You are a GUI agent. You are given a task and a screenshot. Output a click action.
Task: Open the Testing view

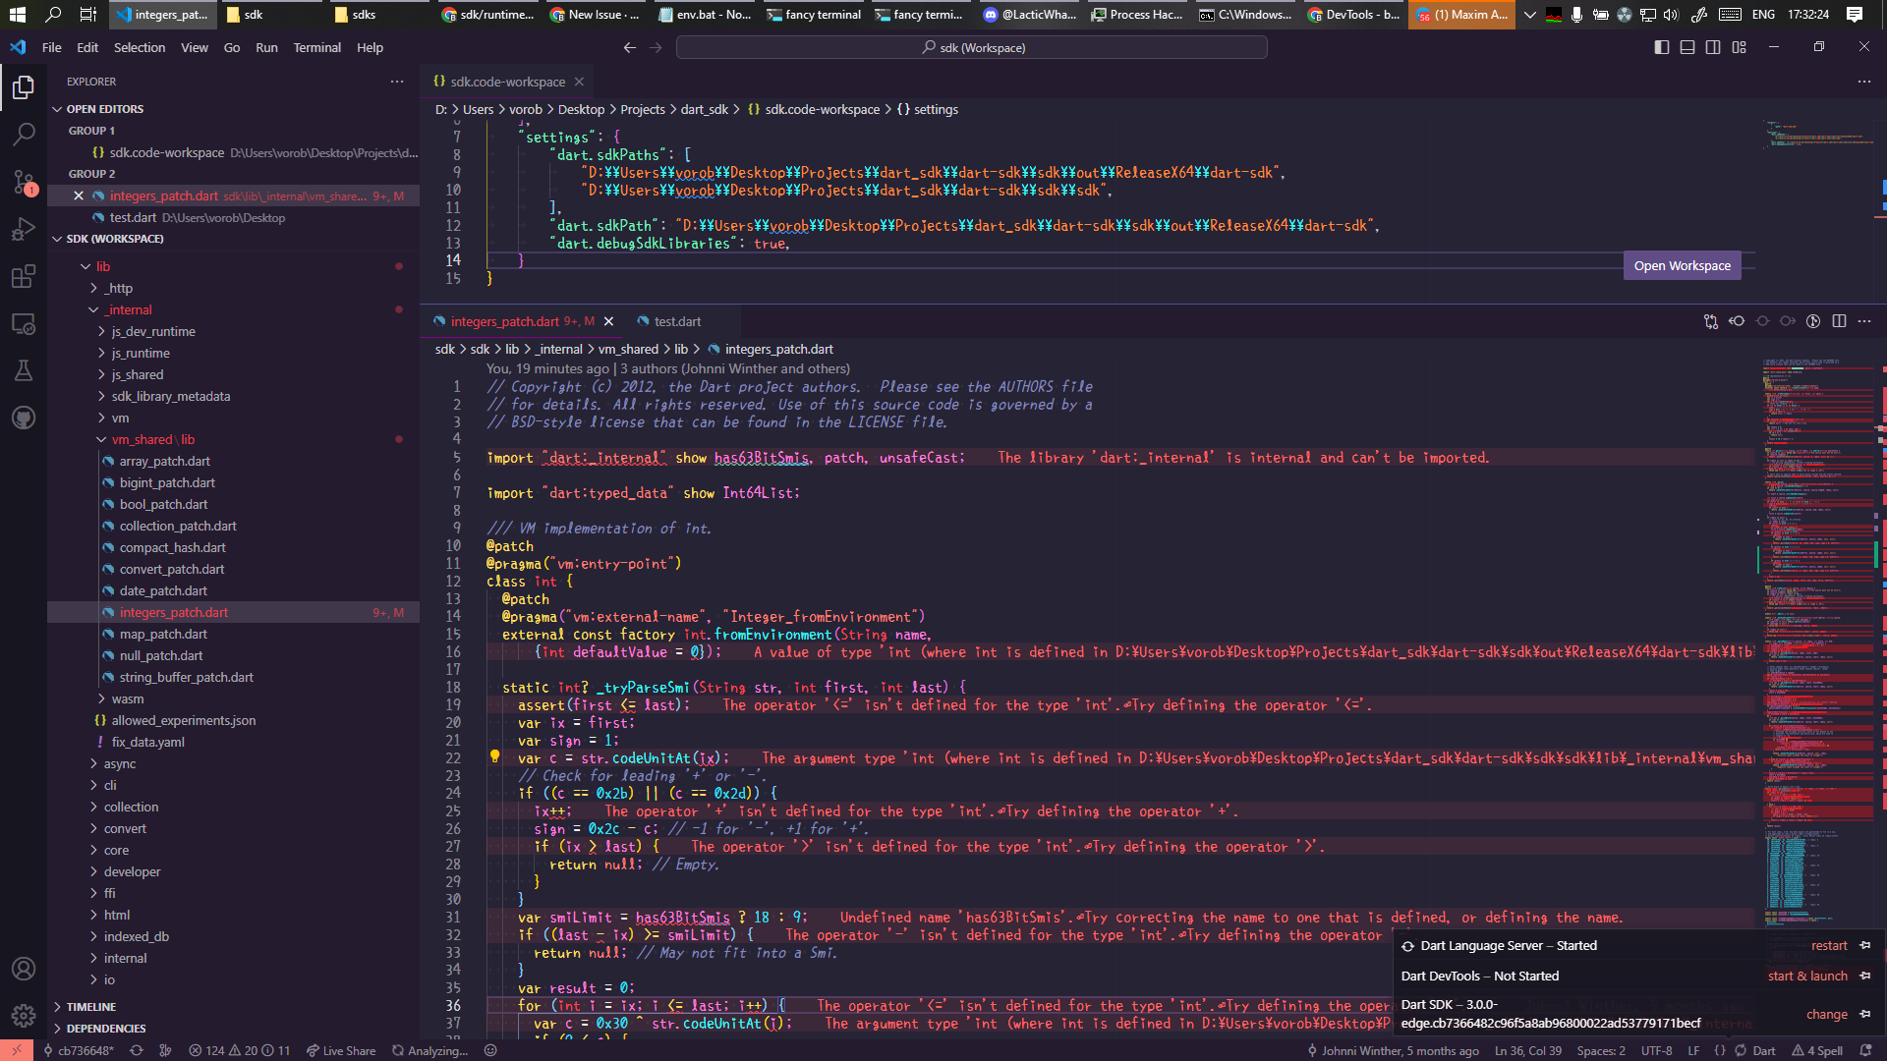(x=24, y=370)
